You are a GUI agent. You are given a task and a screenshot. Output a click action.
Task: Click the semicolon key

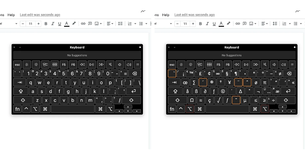[x=113, y=91]
